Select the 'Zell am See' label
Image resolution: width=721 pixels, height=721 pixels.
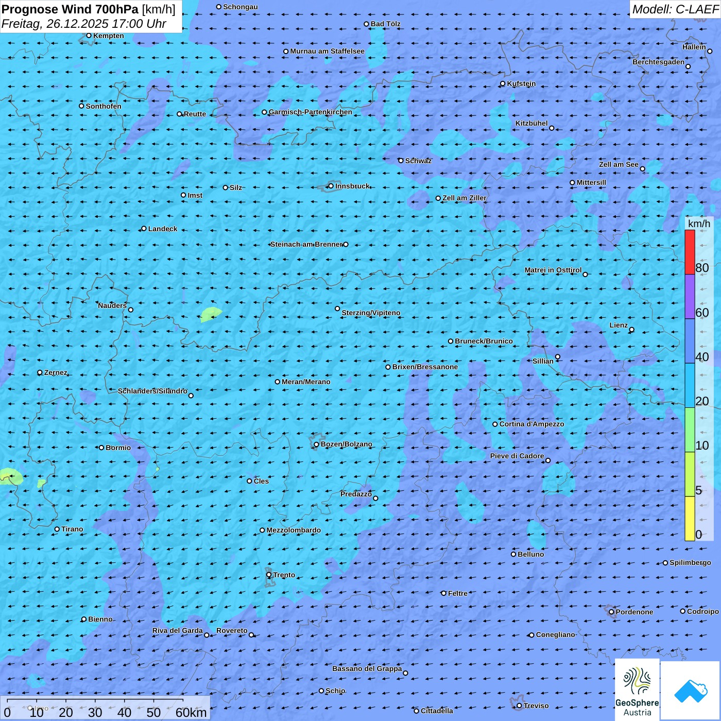[x=619, y=164]
